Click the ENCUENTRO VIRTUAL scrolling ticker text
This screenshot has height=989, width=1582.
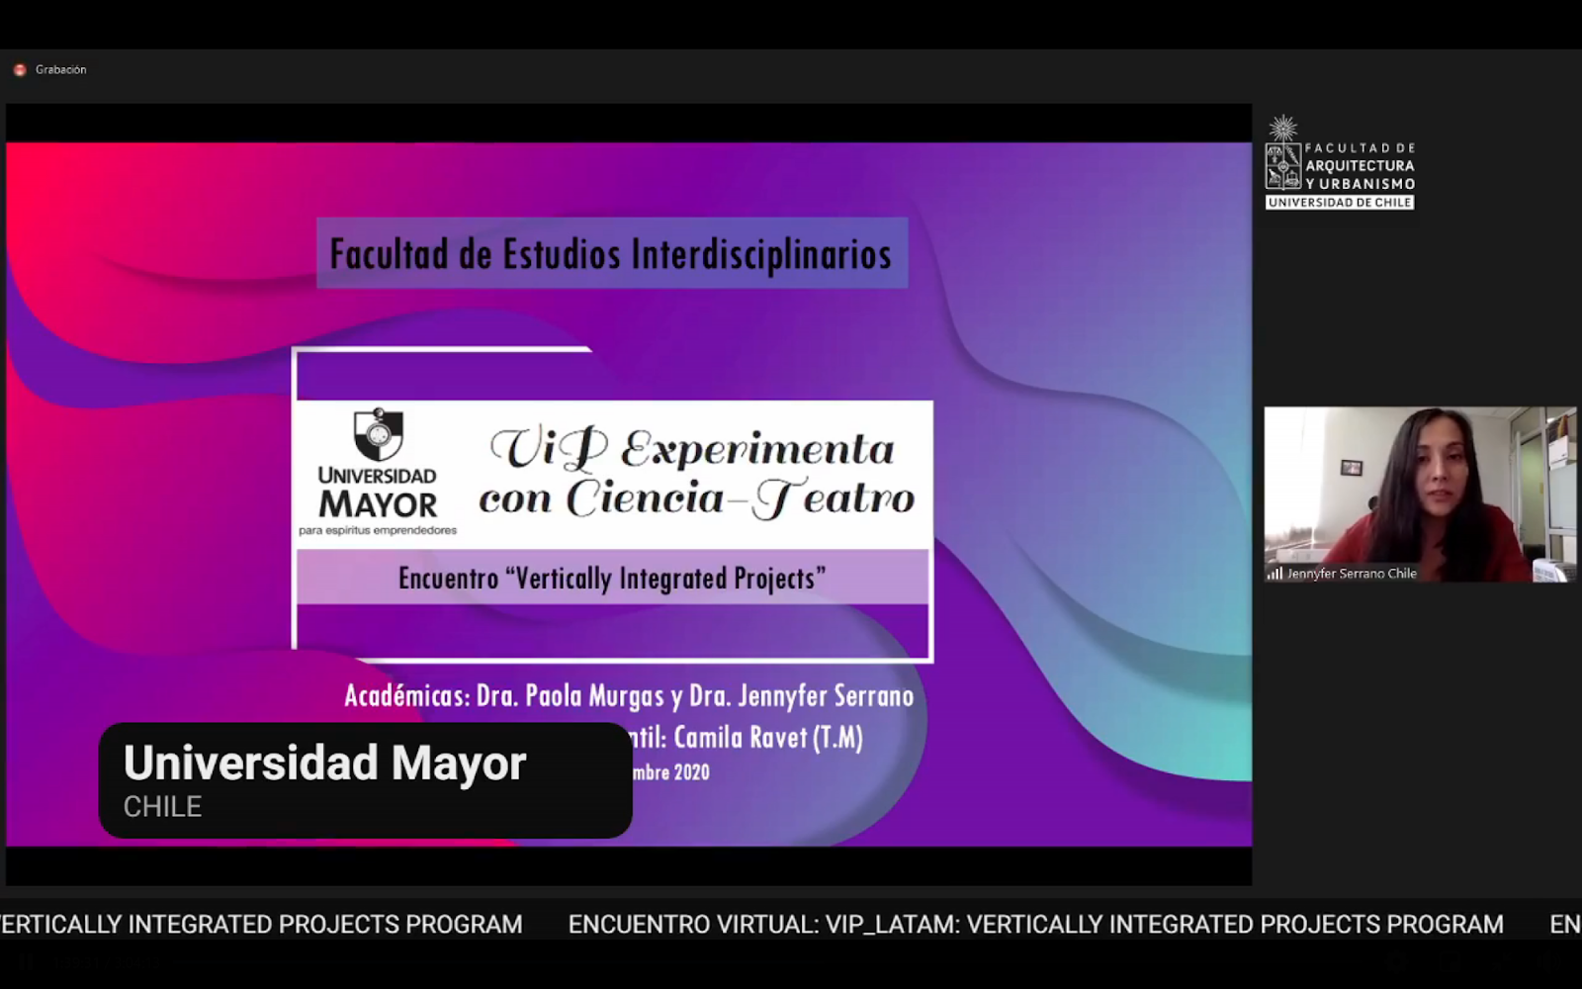click(1035, 925)
